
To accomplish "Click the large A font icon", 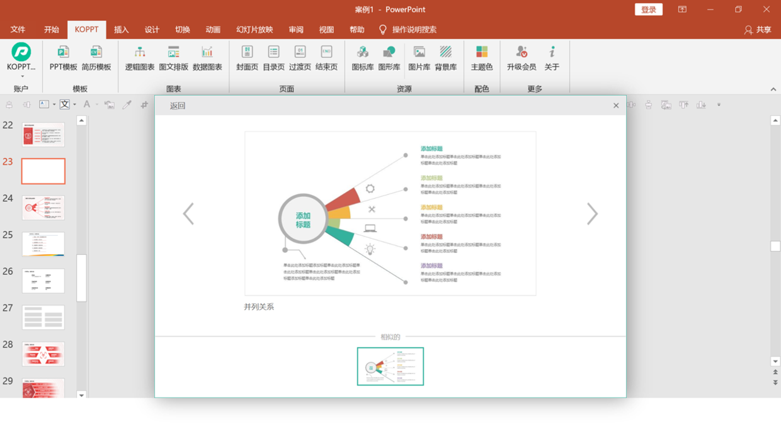I will 87,104.
